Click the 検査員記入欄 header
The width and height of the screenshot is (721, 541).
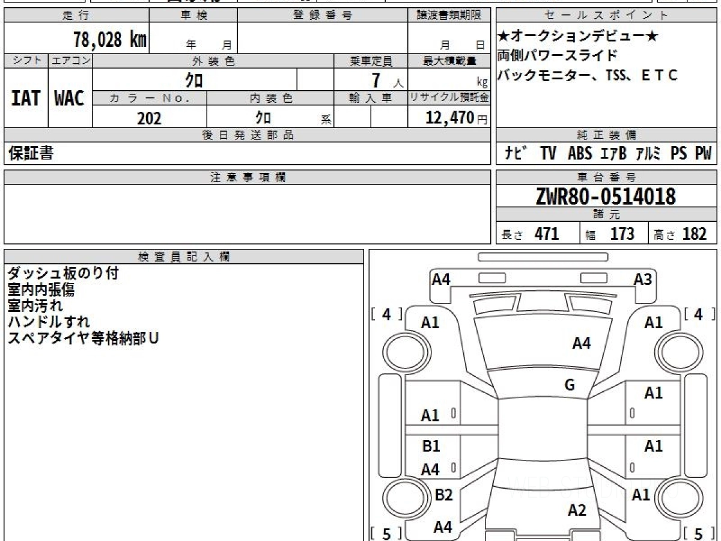[x=184, y=256]
